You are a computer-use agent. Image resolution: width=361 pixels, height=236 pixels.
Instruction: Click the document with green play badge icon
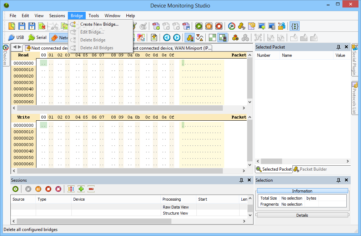pyautogui.click(x=156, y=26)
